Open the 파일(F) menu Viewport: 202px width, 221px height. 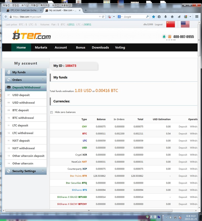click(6, 5)
